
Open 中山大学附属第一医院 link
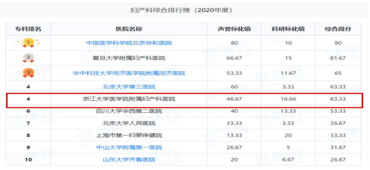(x=129, y=147)
